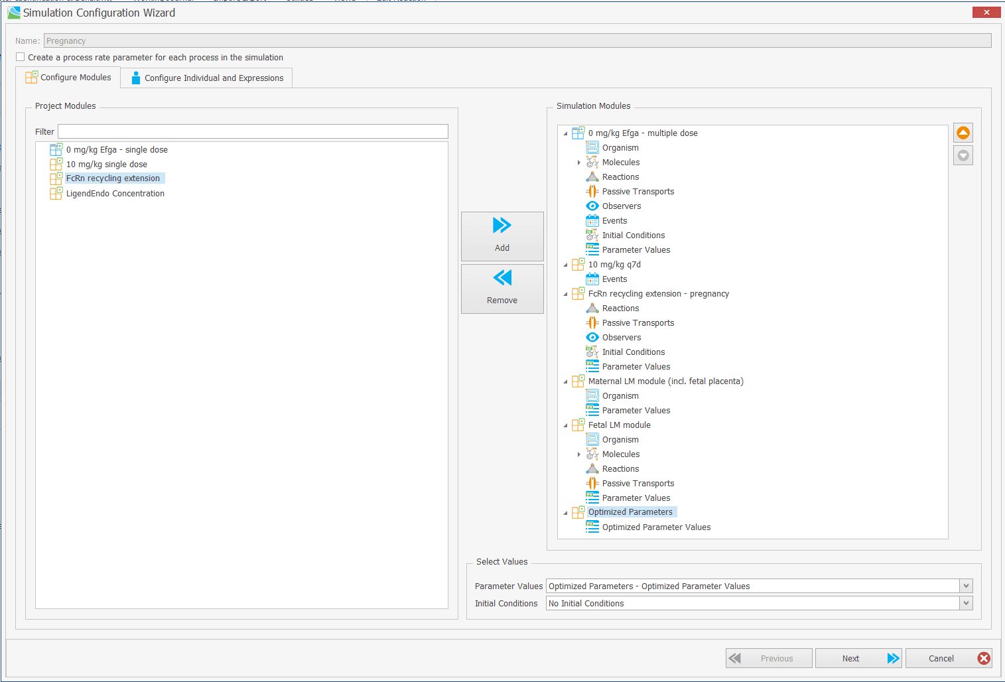Go to Next wizard step
1005x682 pixels.
pyautogui.click(x=858, y=658)
